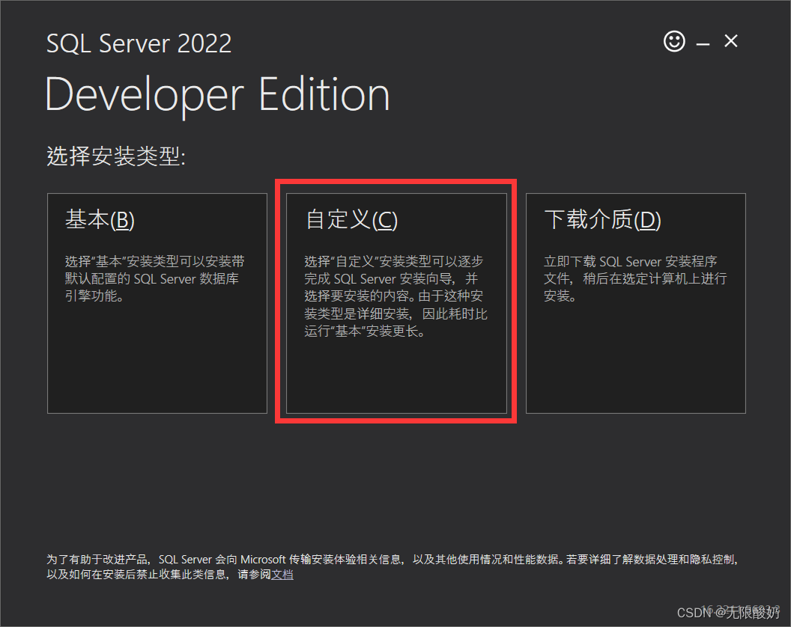
Task: Choose the 自定义(C) custom installation tile
Action: point(396,303)
